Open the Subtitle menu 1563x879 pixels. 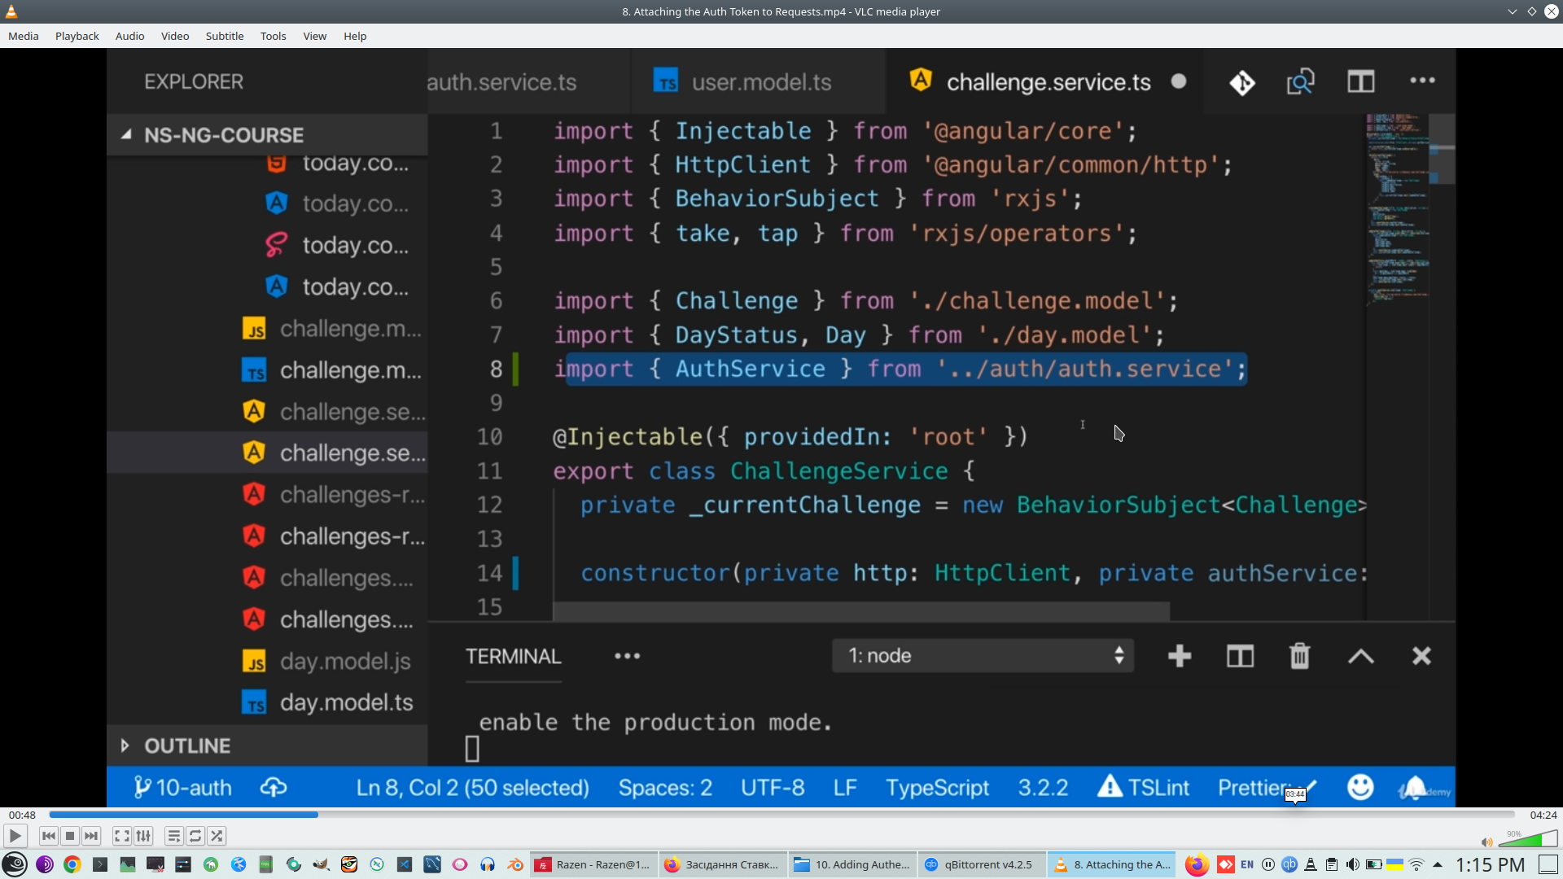(x=224, y=36)
